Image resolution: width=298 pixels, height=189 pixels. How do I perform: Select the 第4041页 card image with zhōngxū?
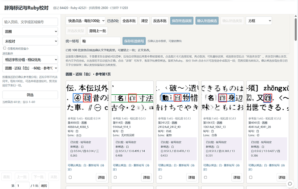(268, 98)
